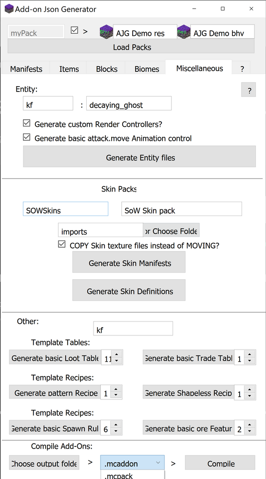Uncheck Generate basic attack.move Animation control
The width and height of the screenshot is (266, 479).
[x=27, y=137]
